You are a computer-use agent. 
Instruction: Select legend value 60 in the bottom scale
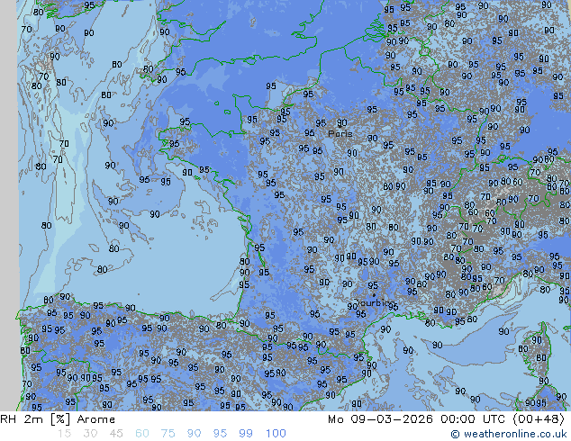142,434
